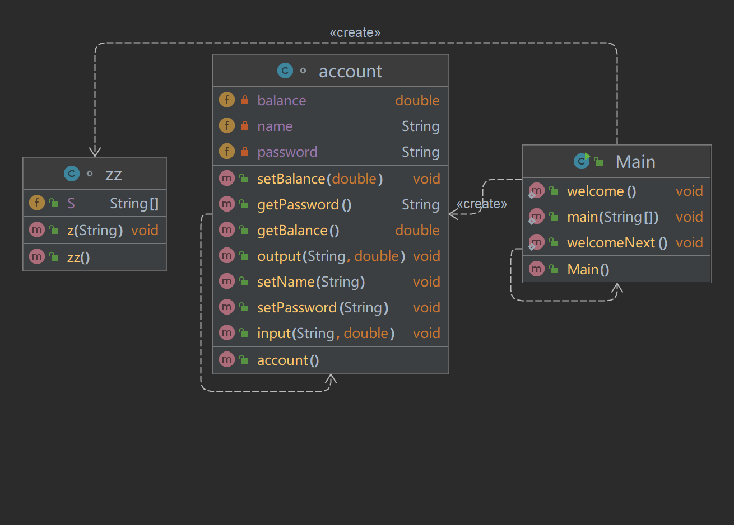734x525 pixels.
Task: Select the setPassword(String) method
Action: tap(323, 307)
